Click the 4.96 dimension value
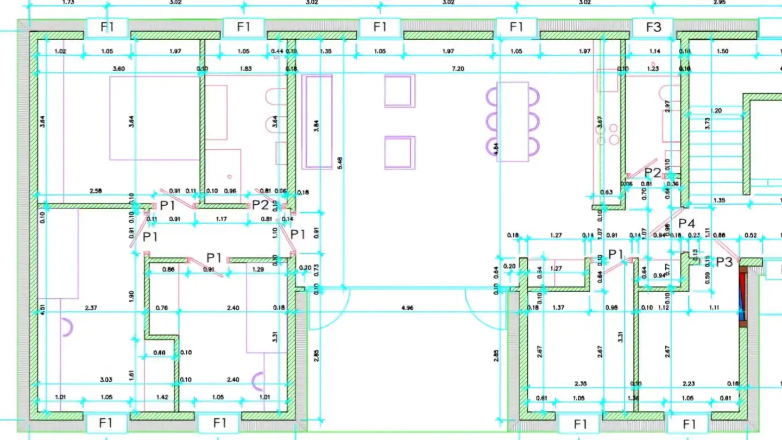 (x=407, y=308)
